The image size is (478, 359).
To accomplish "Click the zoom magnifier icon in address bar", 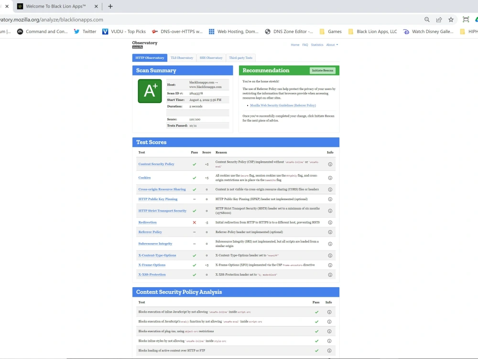I will (427, 20).
